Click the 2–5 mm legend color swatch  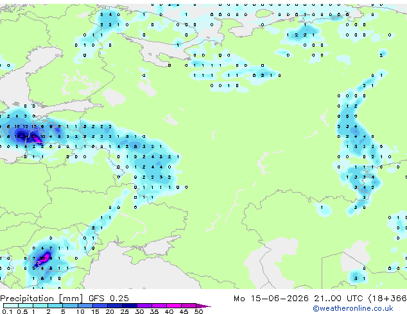tap(55, 306)
